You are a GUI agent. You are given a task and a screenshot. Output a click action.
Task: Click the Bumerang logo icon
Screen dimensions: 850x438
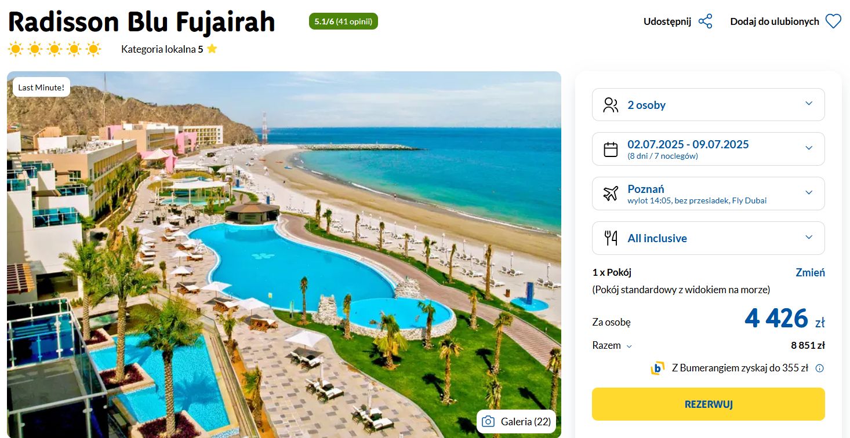pos(658,368)
